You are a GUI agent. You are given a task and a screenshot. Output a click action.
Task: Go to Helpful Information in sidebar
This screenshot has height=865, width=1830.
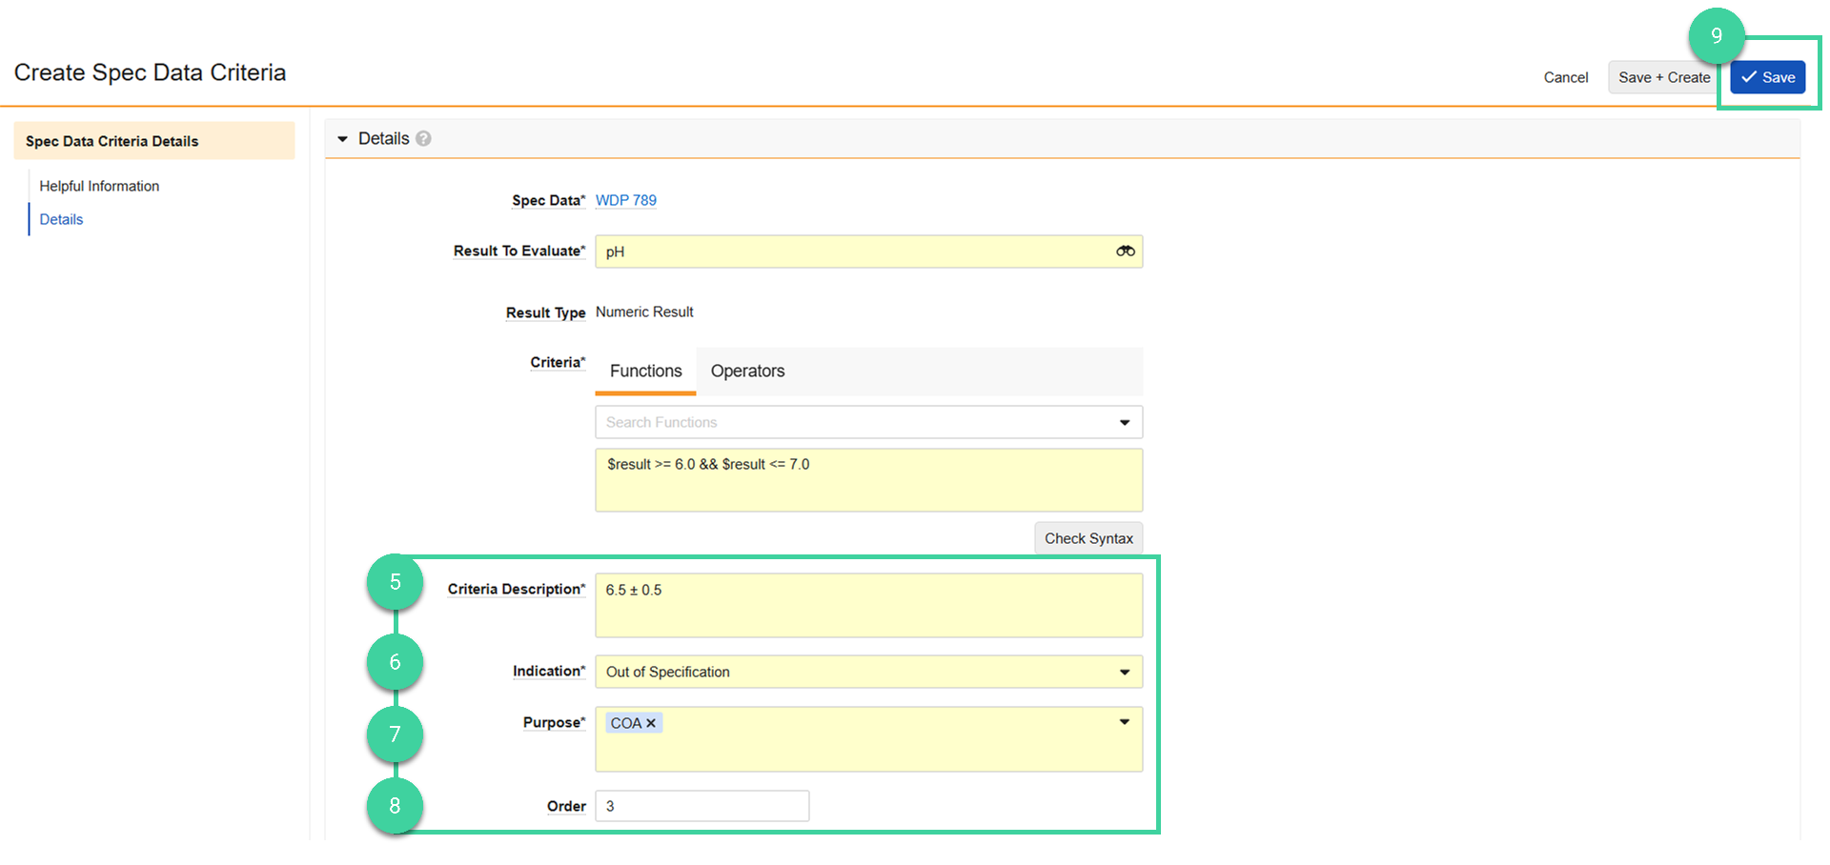[99, 187]
